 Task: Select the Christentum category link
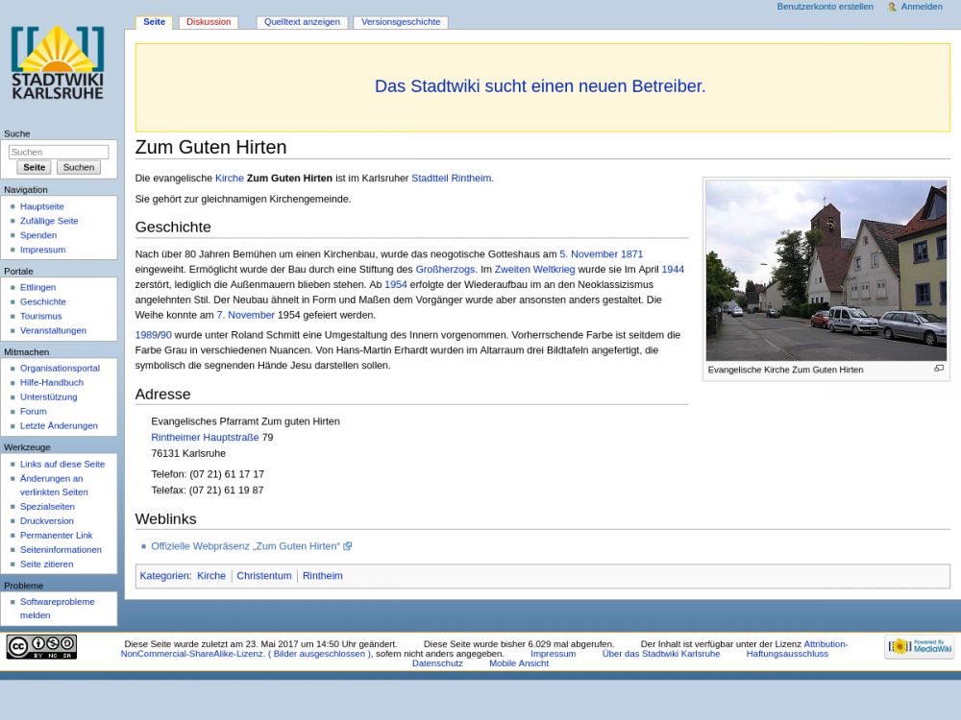(x=263, y=576)
